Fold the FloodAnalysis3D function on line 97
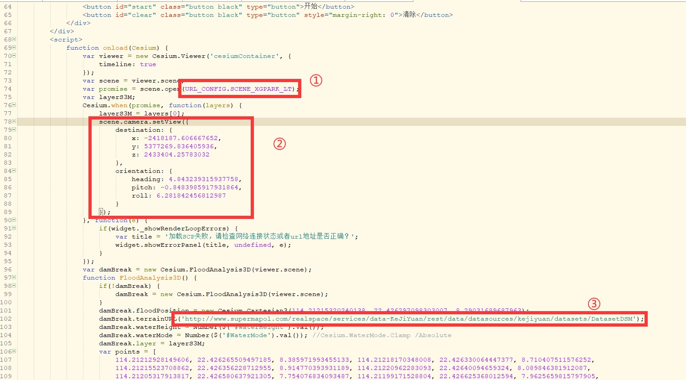686x380 pixels. [x=14, y=277]
